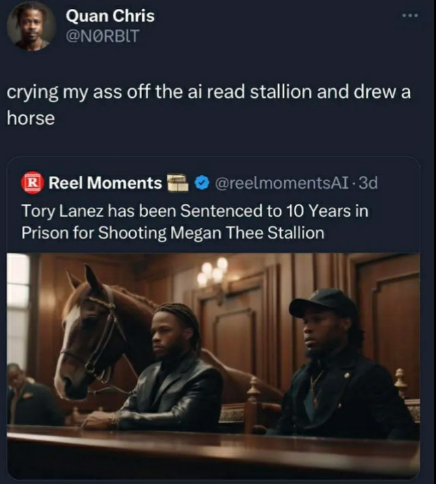The width and height of the screenshot is (436, 484).
Task: Click the @reelmomentsAI handle
Action: point(282,183)
